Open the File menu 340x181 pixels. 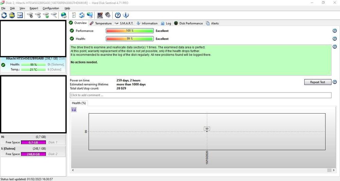click(3, 8)
